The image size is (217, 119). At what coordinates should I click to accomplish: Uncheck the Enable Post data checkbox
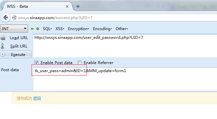36,62
